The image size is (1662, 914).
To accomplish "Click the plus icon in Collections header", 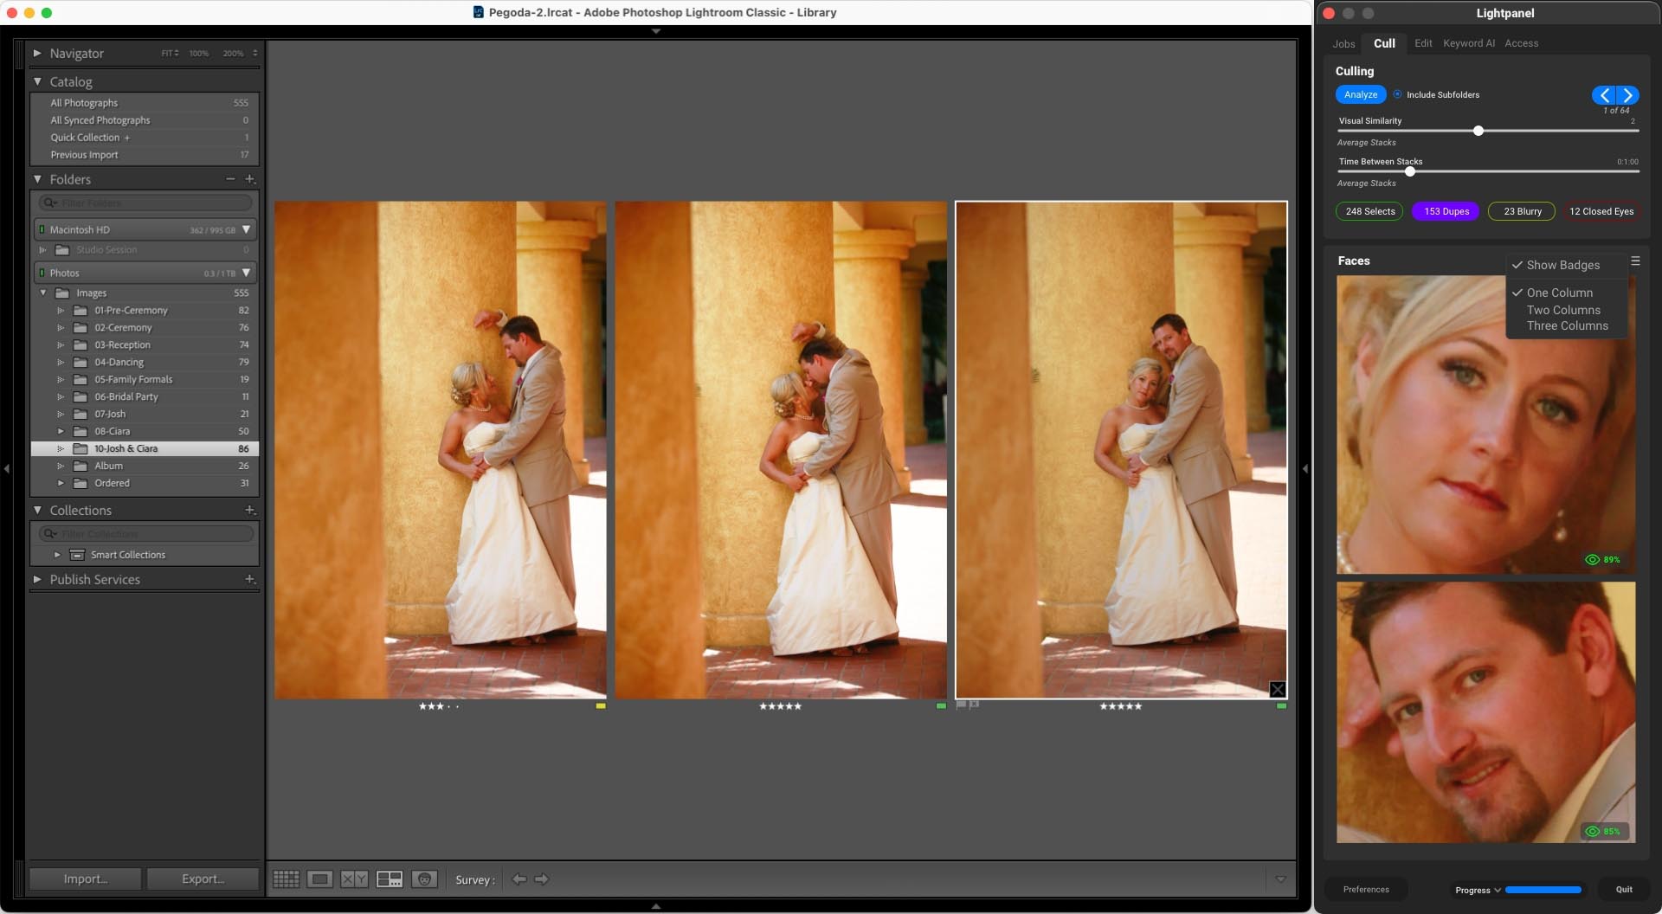I will (249, 510).
